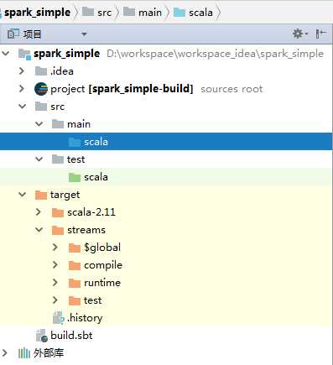Click the .idea folder icon
Viewport: 333px width, 365px height.
point(41,71)
